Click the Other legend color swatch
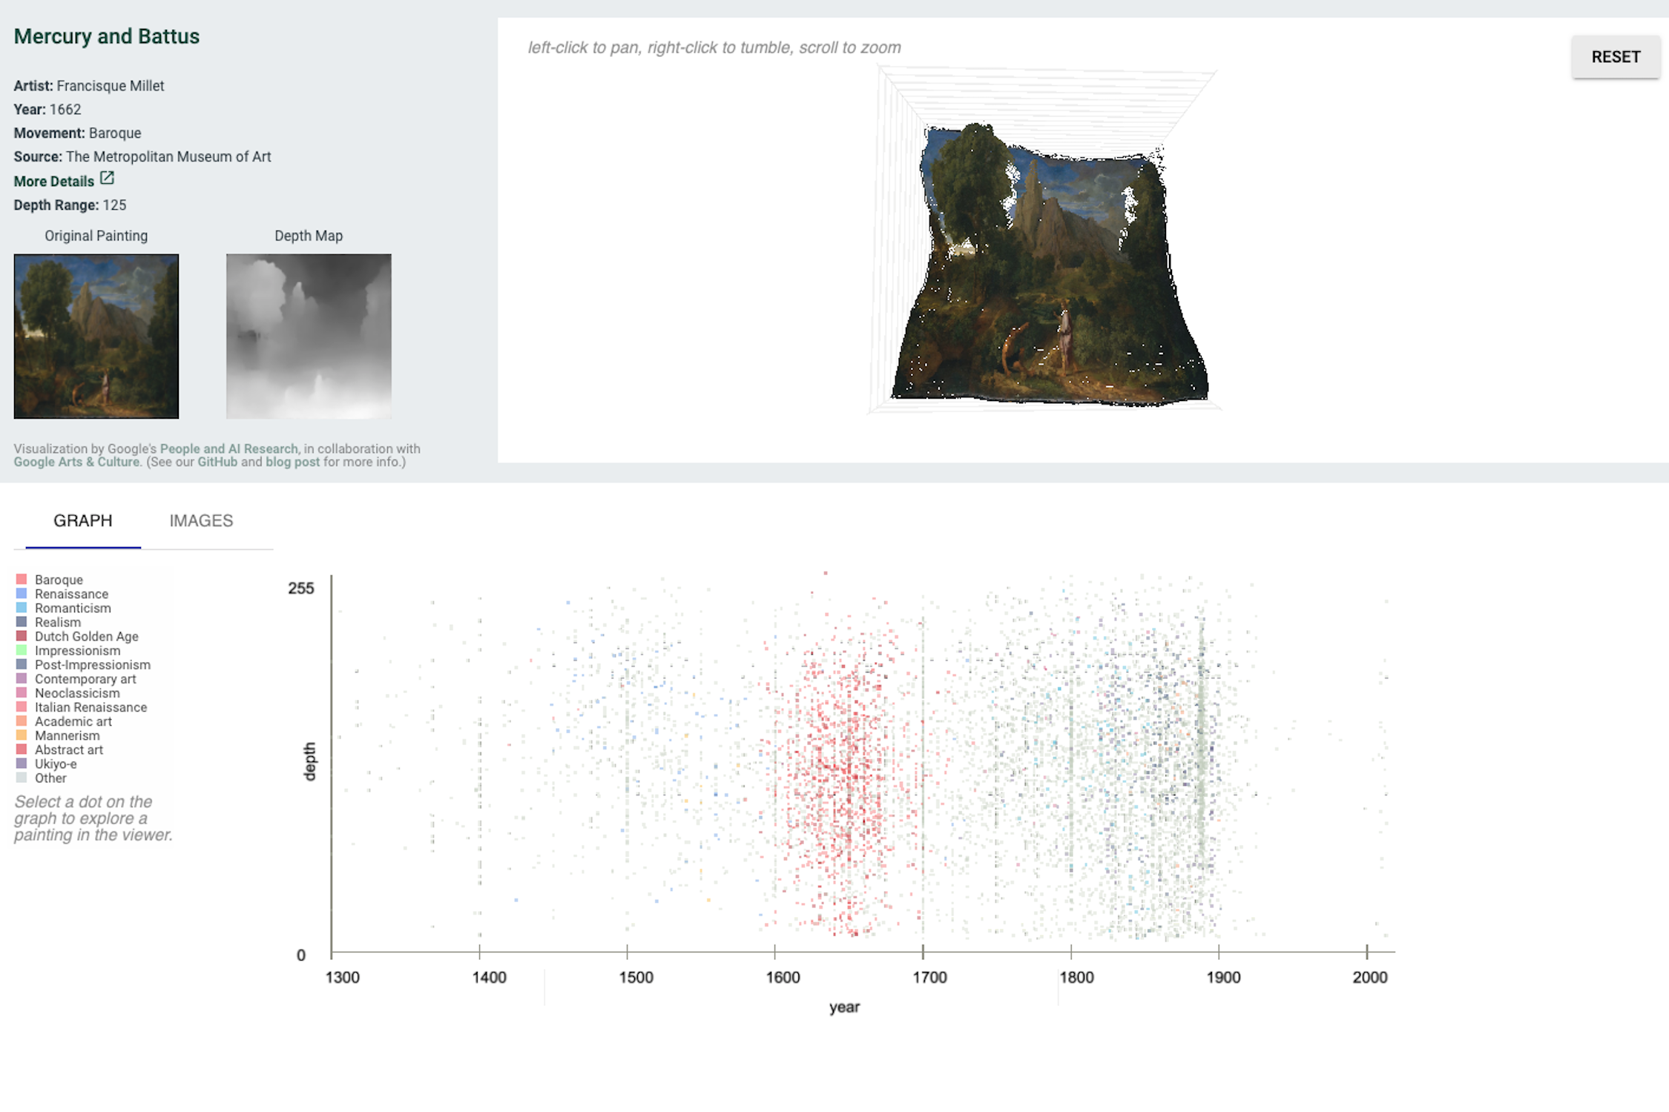This screenshot has width=1669, height=1112. click(22, 778)
